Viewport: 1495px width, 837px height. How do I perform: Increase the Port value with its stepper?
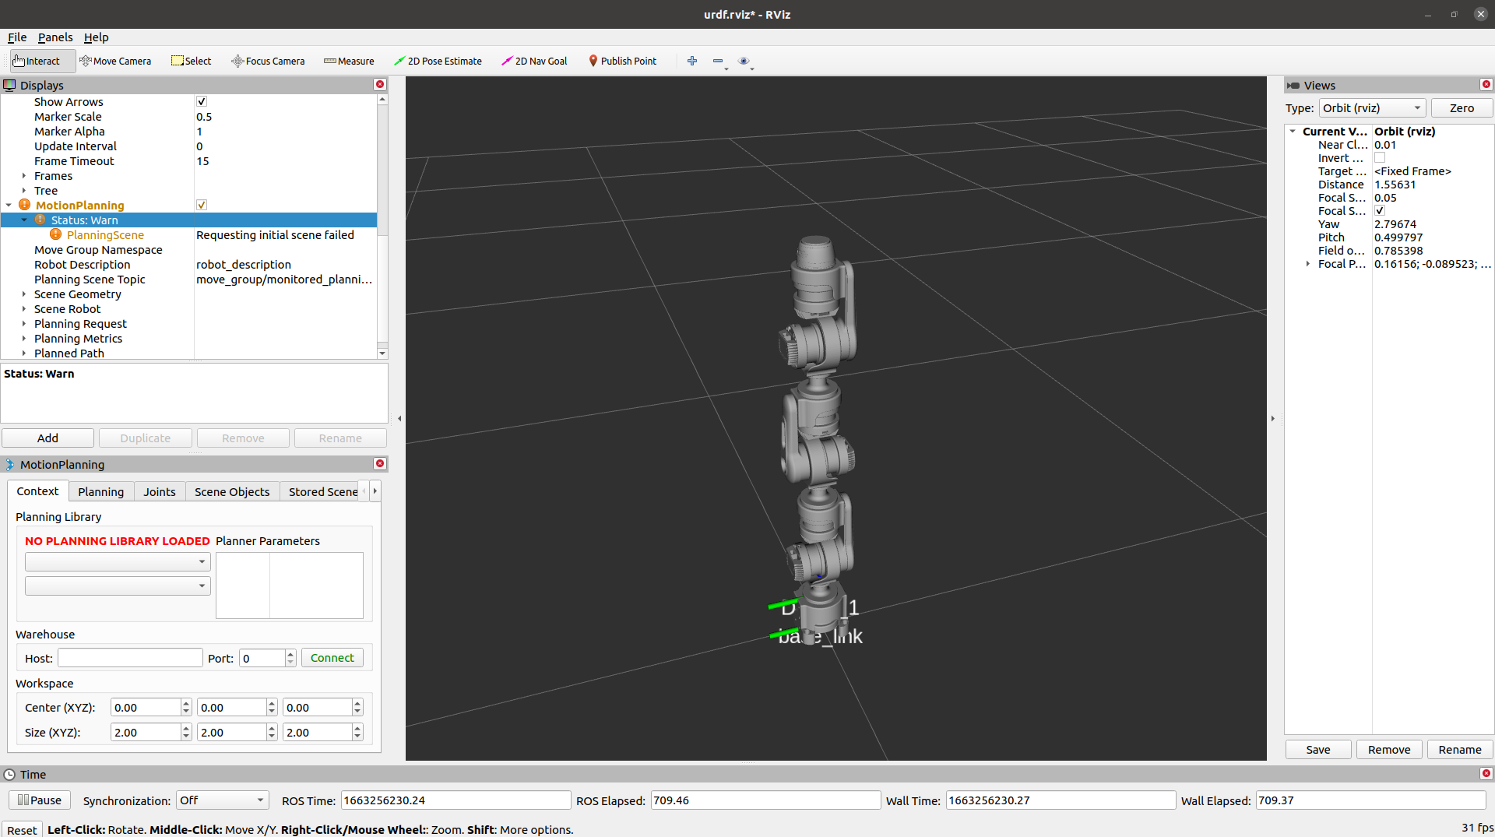click(x=290, y=653)
